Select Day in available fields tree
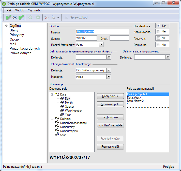Viewport: 181px width, 171px height. point(67,99)
